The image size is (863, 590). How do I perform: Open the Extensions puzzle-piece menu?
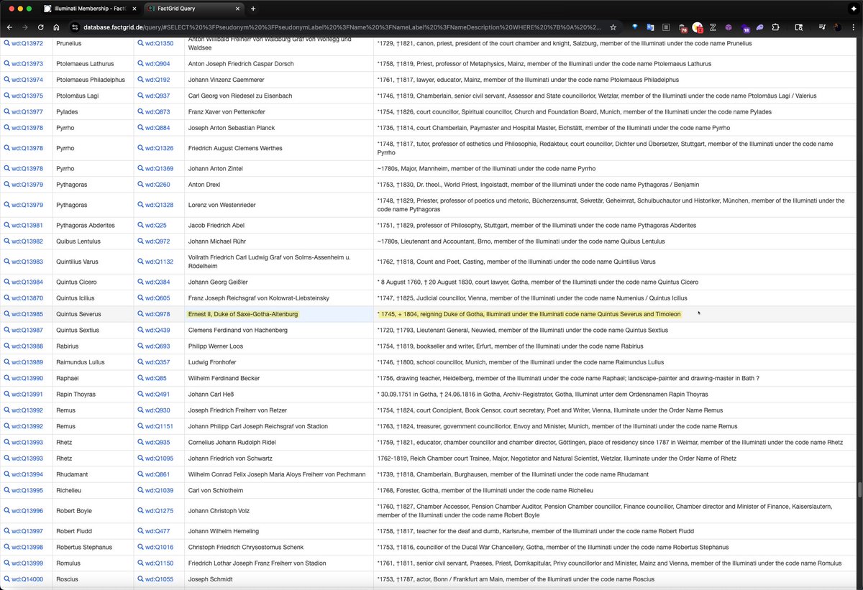775,27
